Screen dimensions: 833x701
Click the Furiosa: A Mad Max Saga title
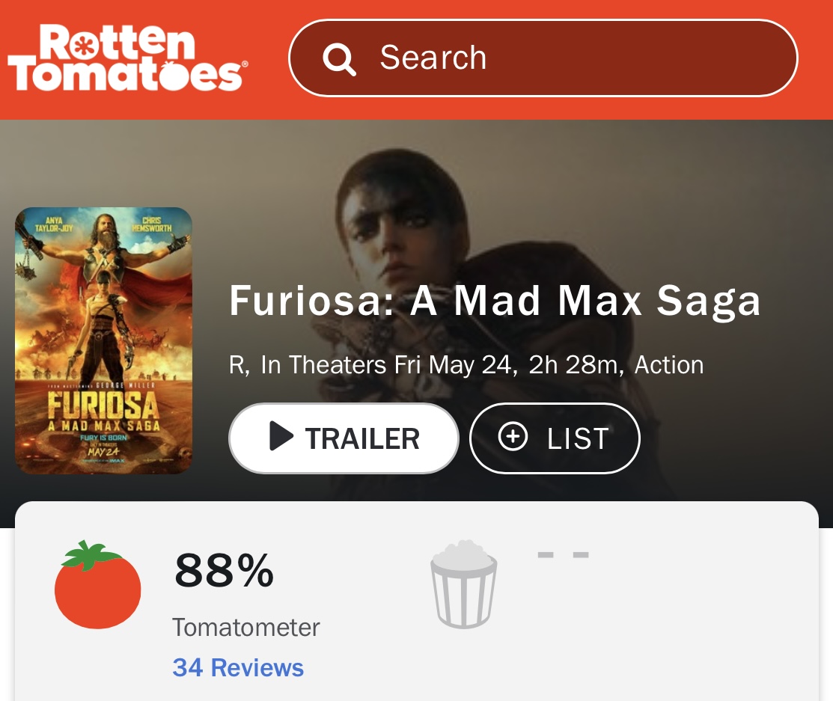click(x=495, y=301)
